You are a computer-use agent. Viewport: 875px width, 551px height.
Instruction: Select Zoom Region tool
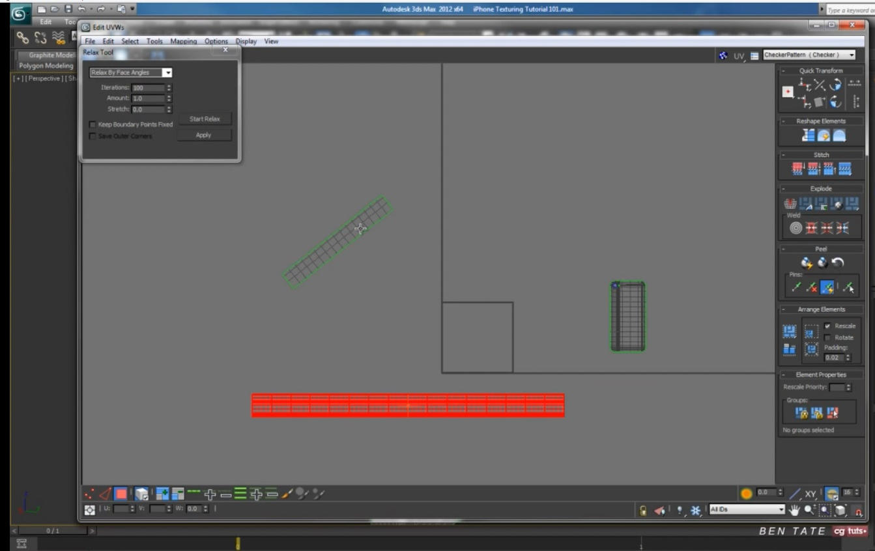[825, 511]
